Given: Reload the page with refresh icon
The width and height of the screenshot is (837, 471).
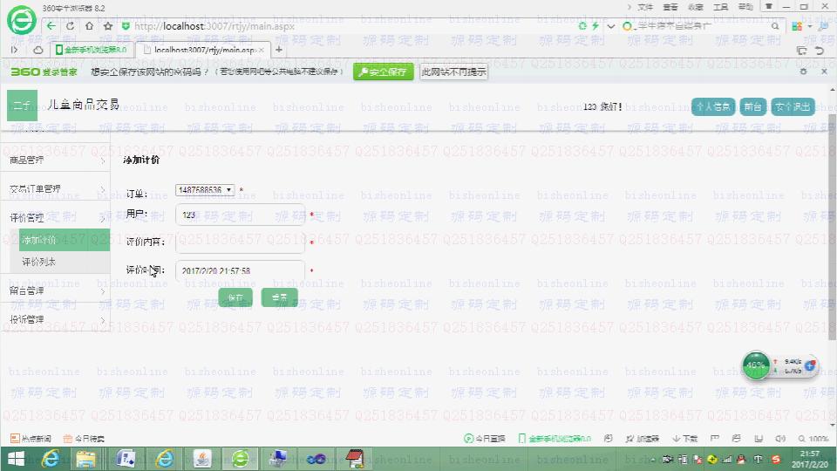Looking at the screenshot, I should click(x=70, y=25).
